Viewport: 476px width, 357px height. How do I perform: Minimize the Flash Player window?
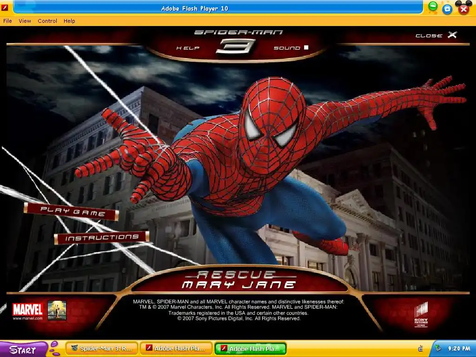coord(433,6)
